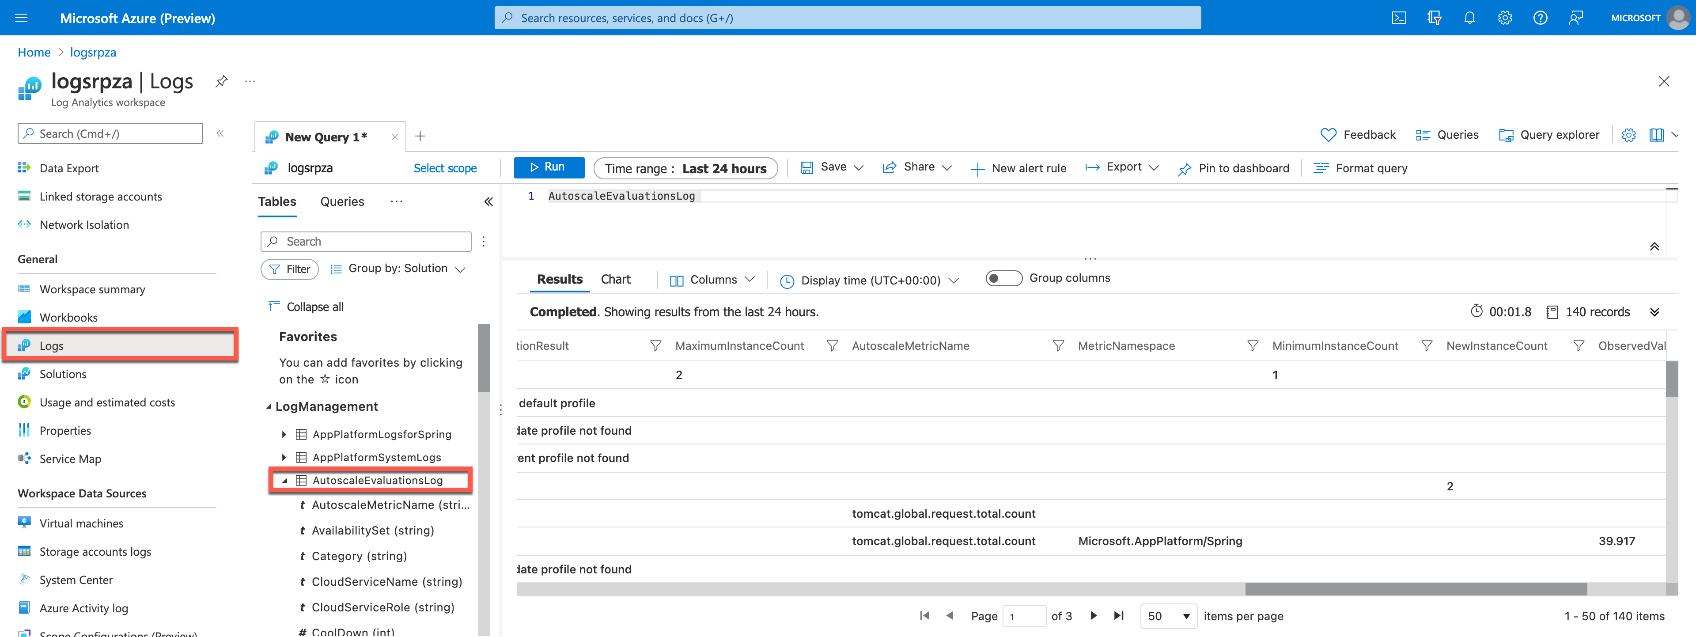Viewport: 1696px width, 637px height.
Task: Switch to the Queries tab in side pane
Action: coord(342,201)
